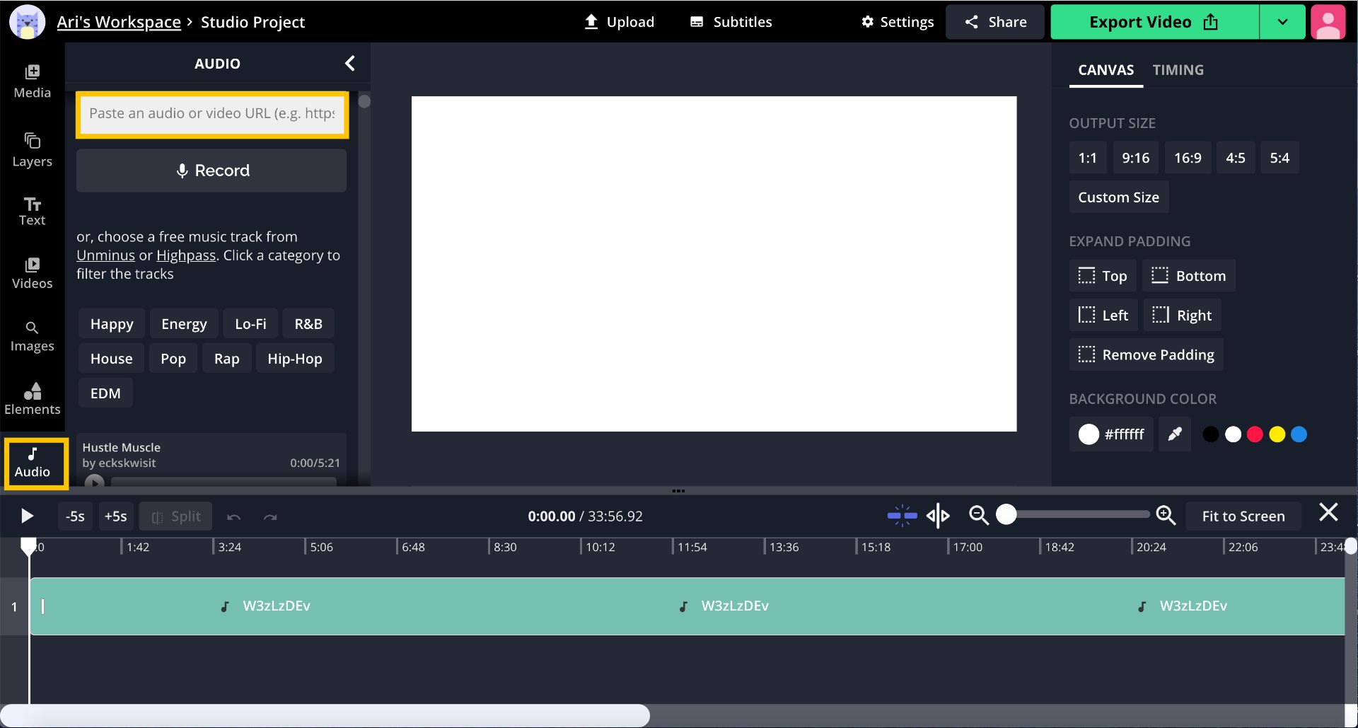This screenshot has width=1358, height=728.
Task: Open the Elements panel
Action: pyautogui.click(x=32, y=398)
